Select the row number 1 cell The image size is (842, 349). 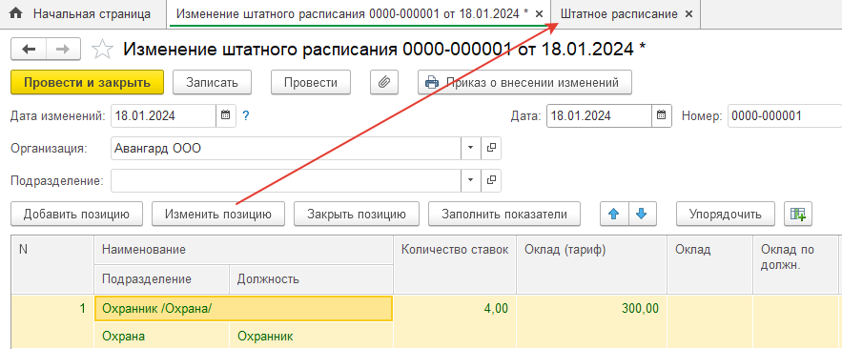(52, 322)
